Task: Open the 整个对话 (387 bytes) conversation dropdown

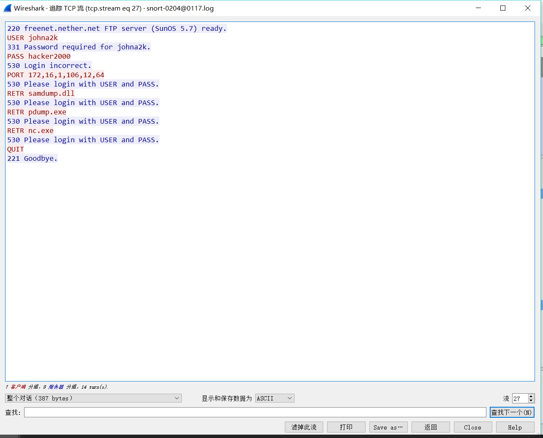Action: [x=93, y=398]
